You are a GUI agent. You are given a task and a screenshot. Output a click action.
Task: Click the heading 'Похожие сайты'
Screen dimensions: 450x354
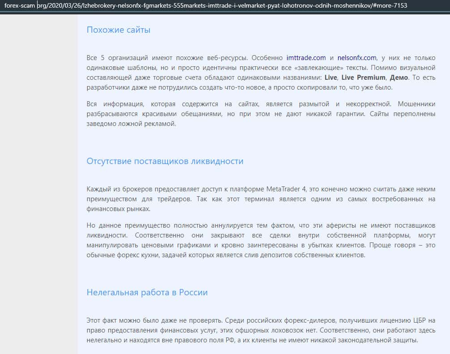point(118,30)
